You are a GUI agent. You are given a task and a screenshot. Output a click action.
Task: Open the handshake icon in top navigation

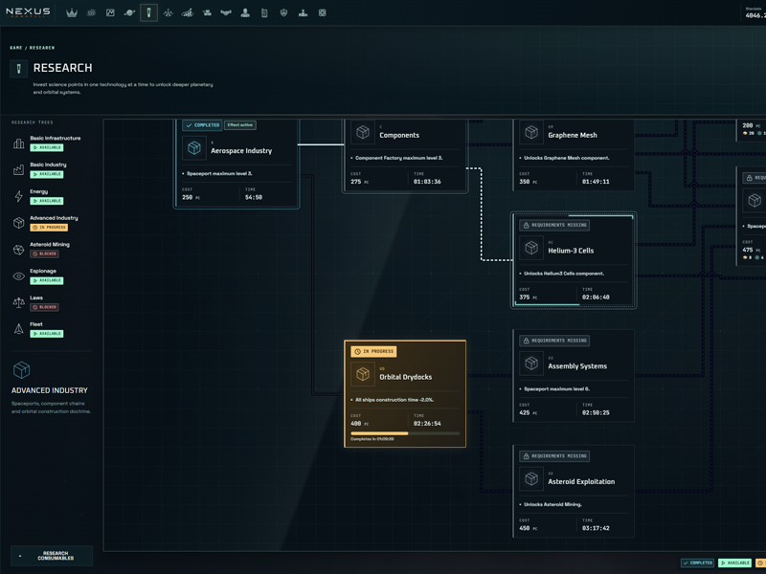(226, 13)
